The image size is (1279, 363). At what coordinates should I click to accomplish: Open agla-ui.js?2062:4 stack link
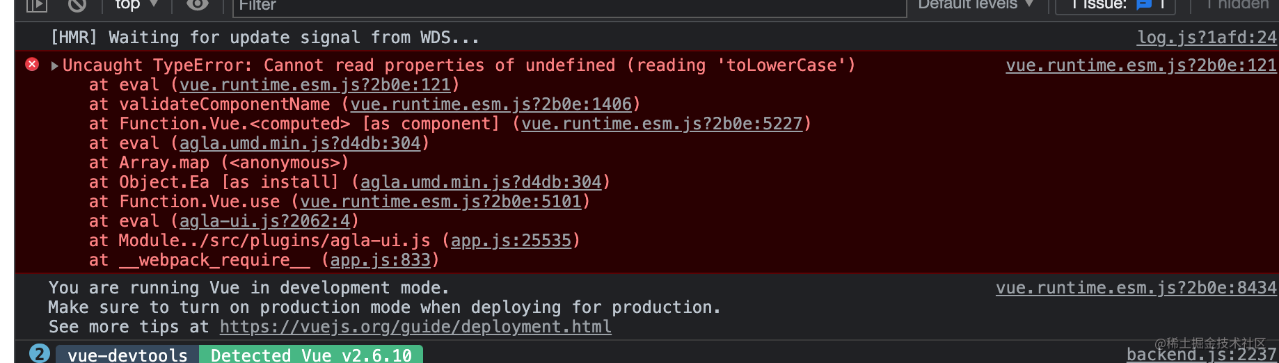(264, 221)
